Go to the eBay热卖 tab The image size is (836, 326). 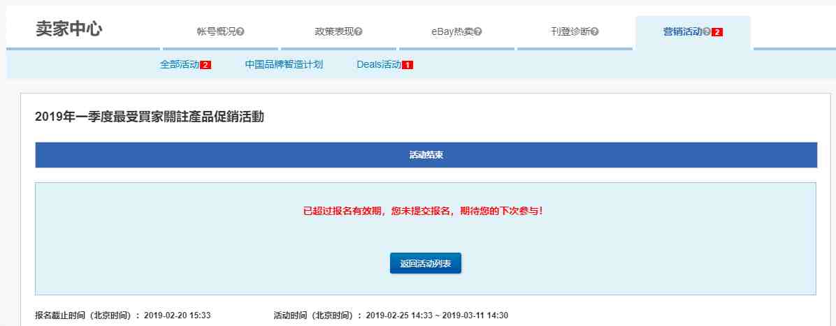pyautogui.click(x=452, y=32)
